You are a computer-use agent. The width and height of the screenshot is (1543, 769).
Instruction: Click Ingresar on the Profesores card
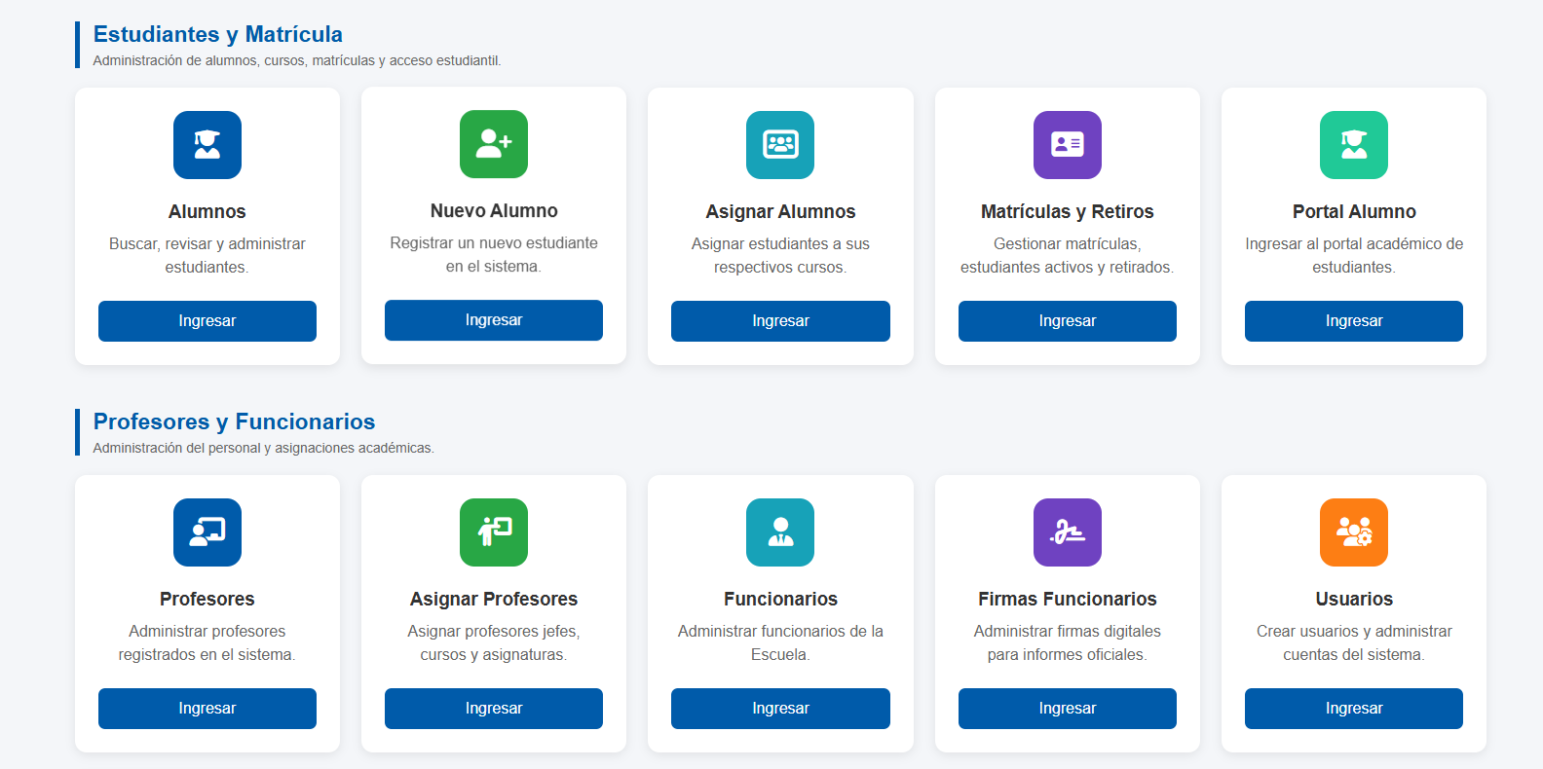tap(207, 709)
